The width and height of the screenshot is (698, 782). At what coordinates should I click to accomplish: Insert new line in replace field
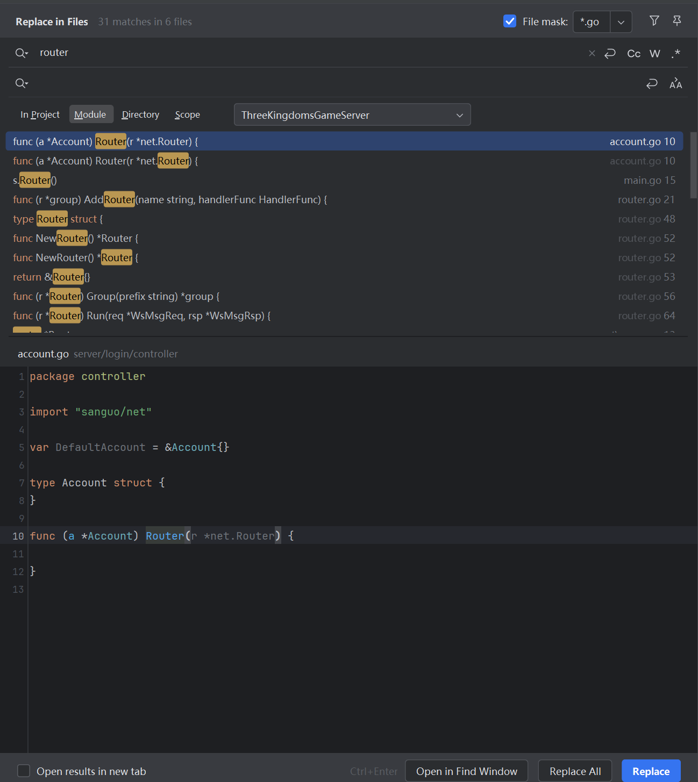click(x=652, y=84)
